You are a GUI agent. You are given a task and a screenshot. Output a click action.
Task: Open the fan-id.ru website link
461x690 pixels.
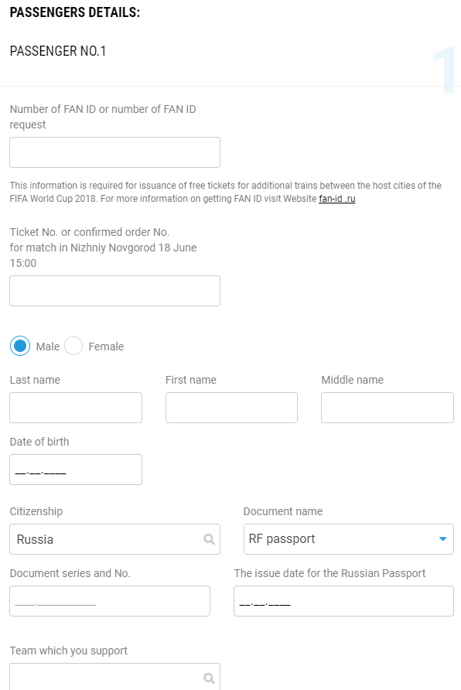coord(337,199)
